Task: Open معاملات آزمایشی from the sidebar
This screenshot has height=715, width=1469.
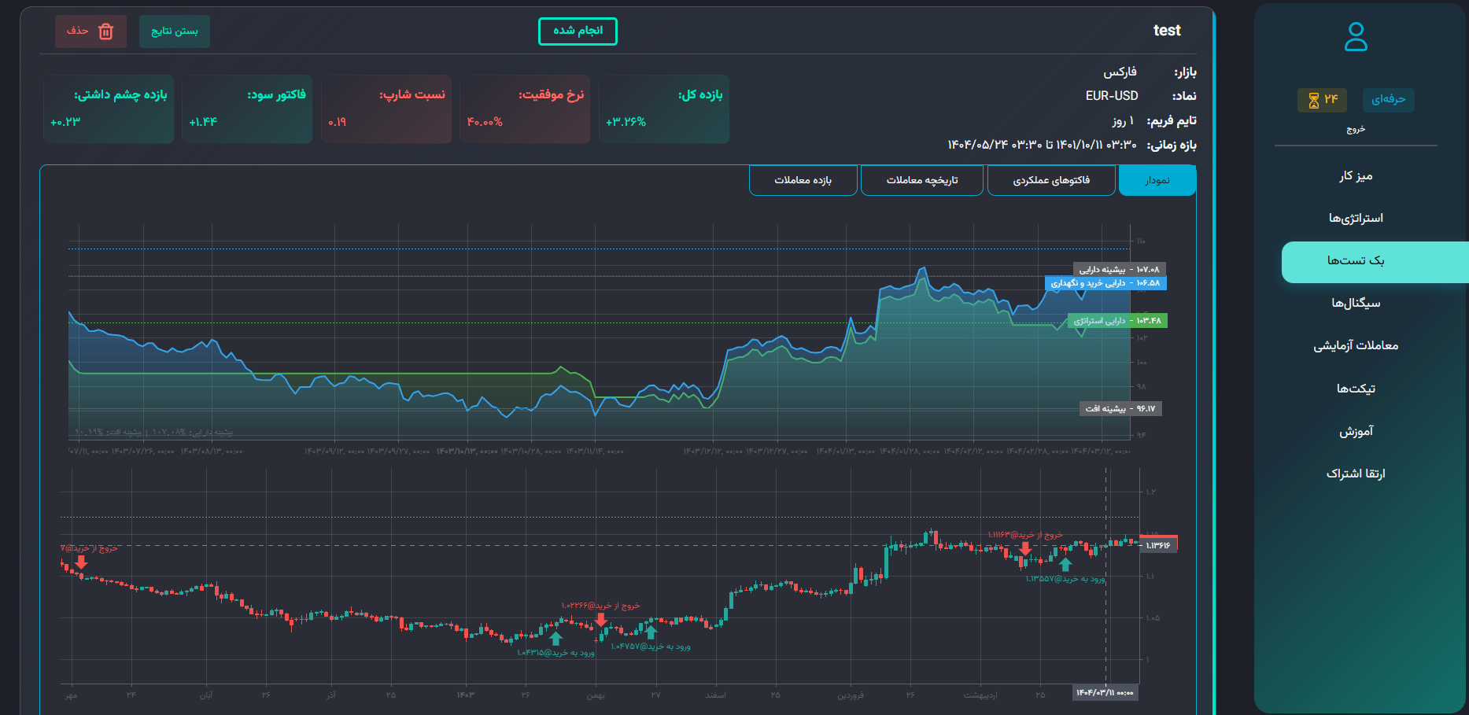Action: click(x=1356, y=345)
